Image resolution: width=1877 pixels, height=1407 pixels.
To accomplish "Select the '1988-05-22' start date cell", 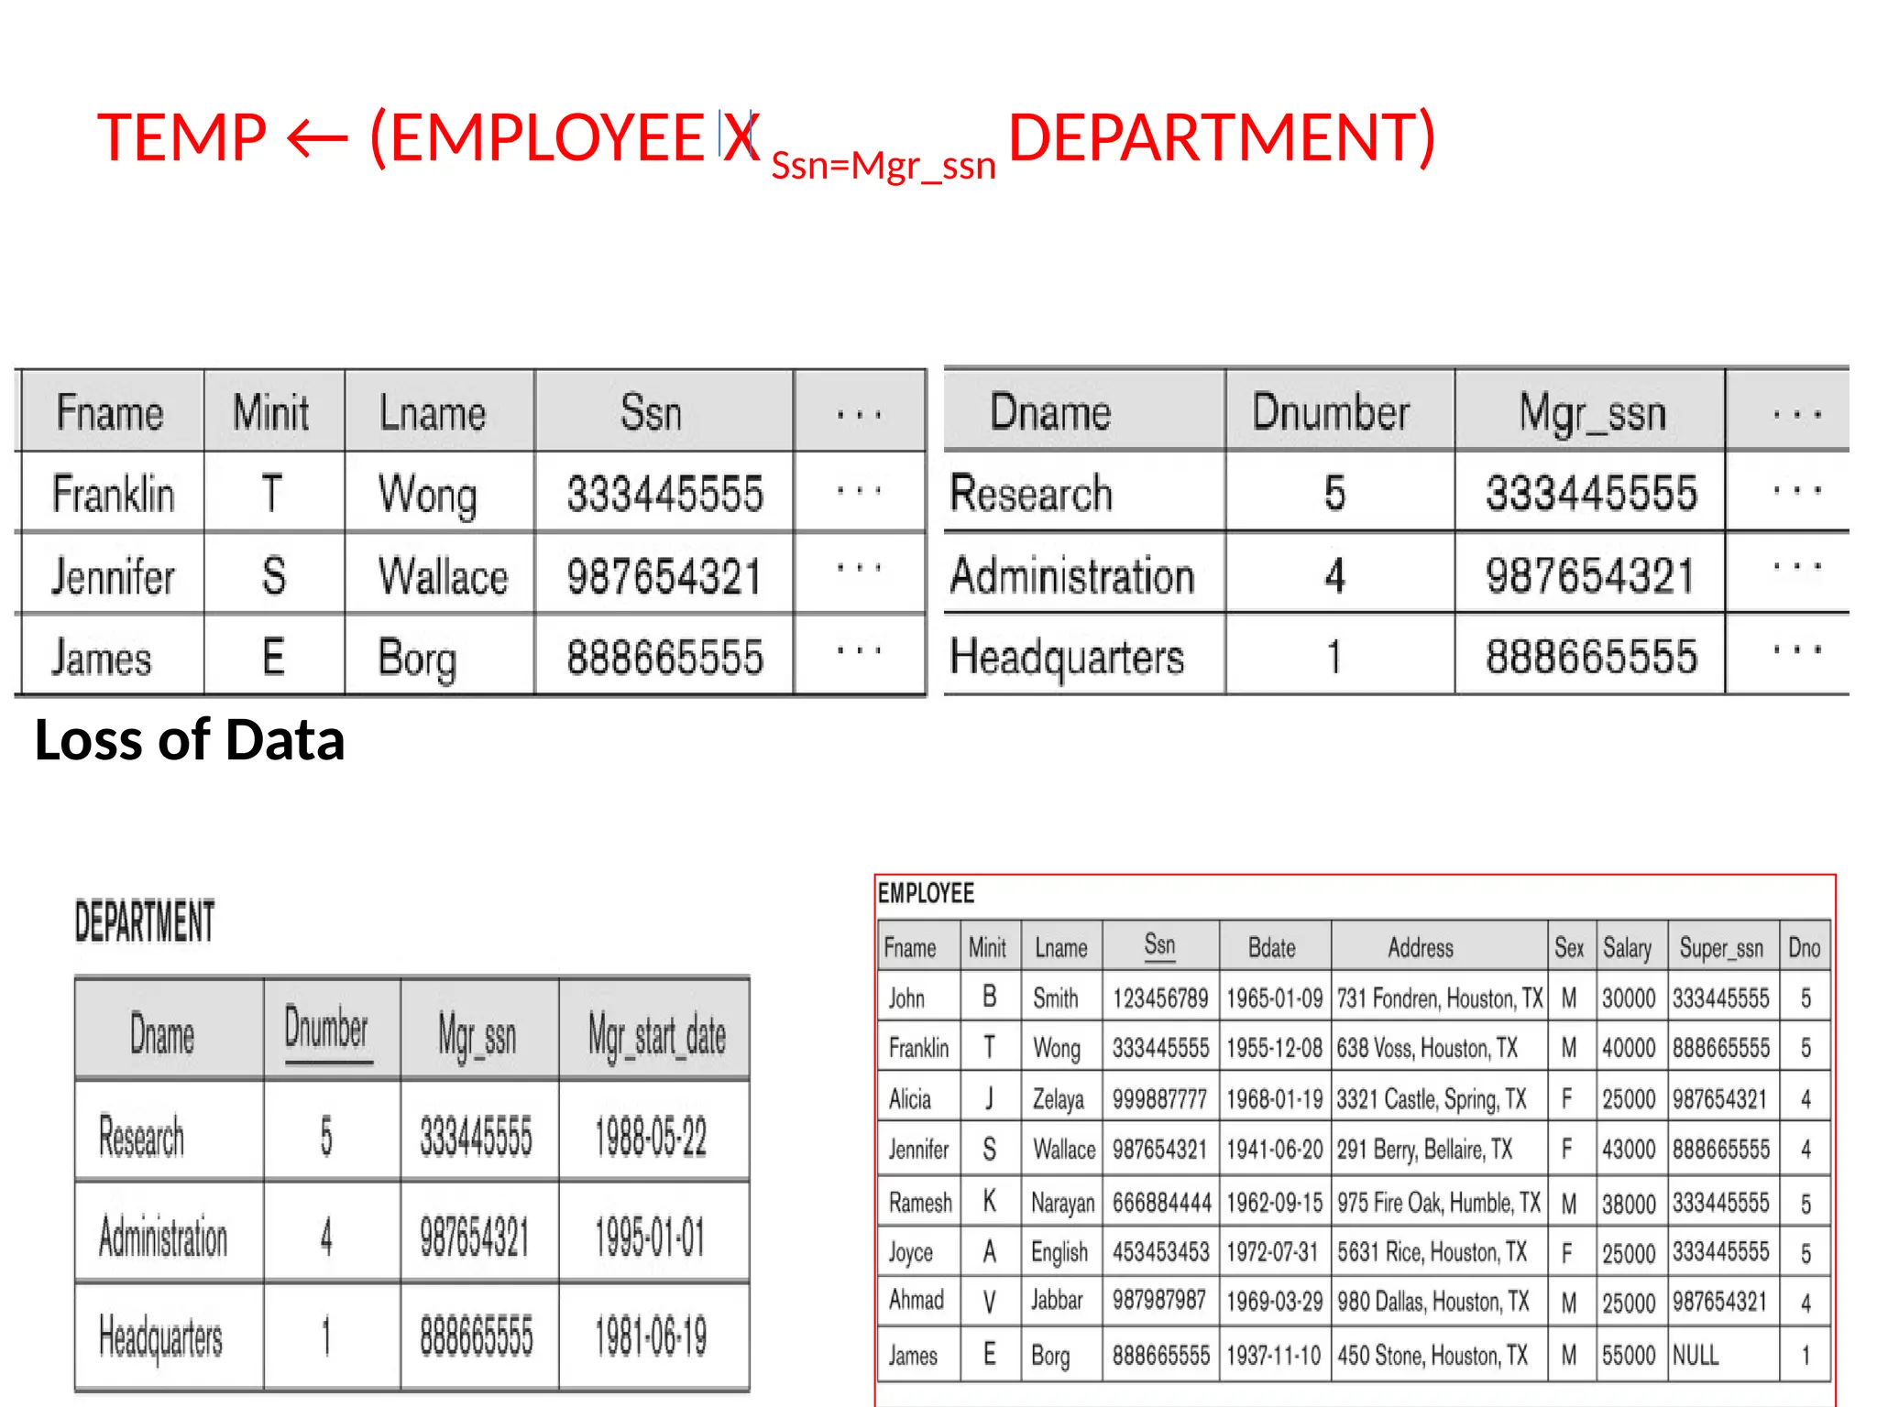I will click(651, 1137).
